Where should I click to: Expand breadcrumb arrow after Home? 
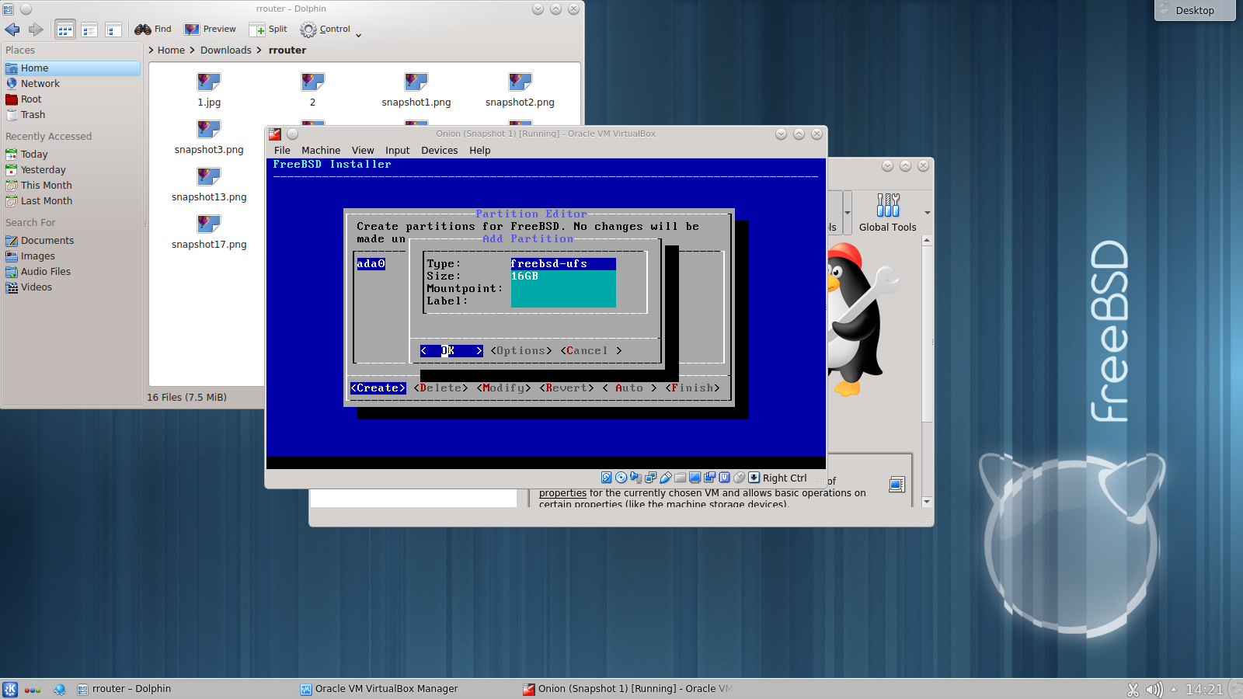click(192, 50)
